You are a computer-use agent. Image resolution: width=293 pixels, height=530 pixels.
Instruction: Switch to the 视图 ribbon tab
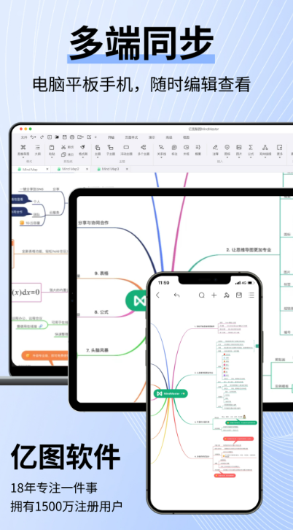coord(186,137)
